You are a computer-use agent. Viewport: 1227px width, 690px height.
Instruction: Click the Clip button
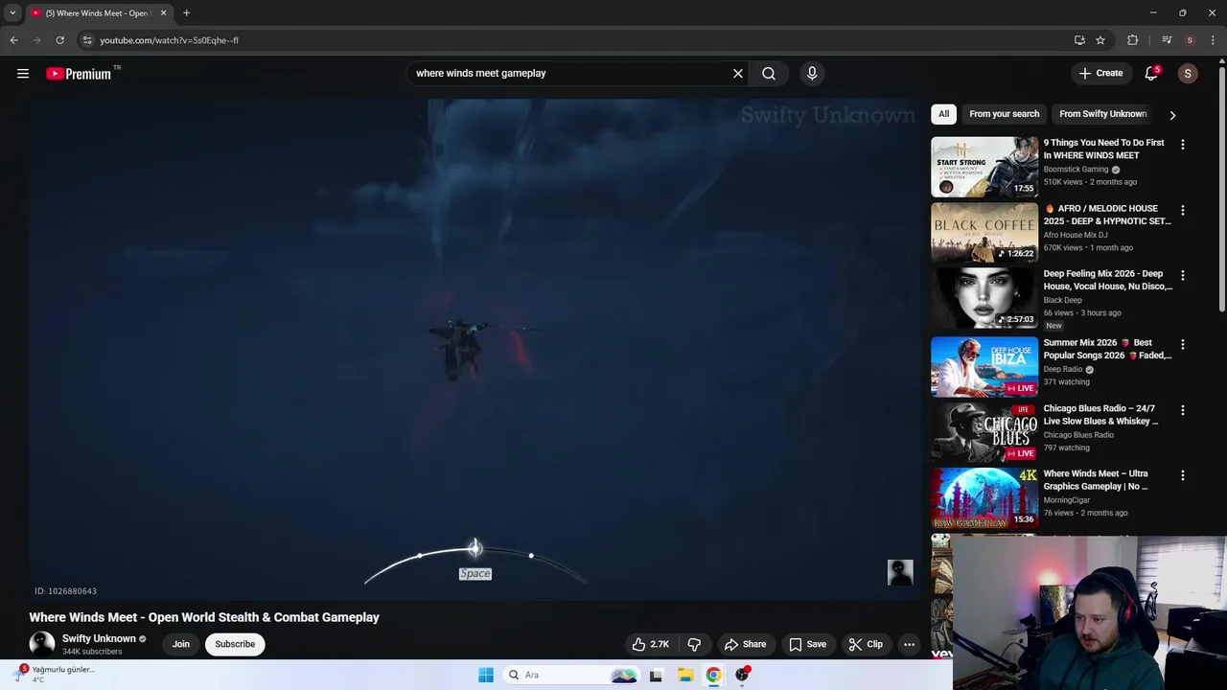[x=866, y=644]
